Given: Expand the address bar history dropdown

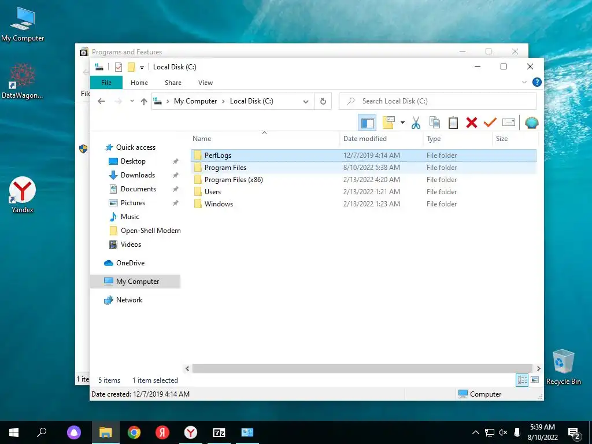Looking at the screenshot, I should pos(306,101).
